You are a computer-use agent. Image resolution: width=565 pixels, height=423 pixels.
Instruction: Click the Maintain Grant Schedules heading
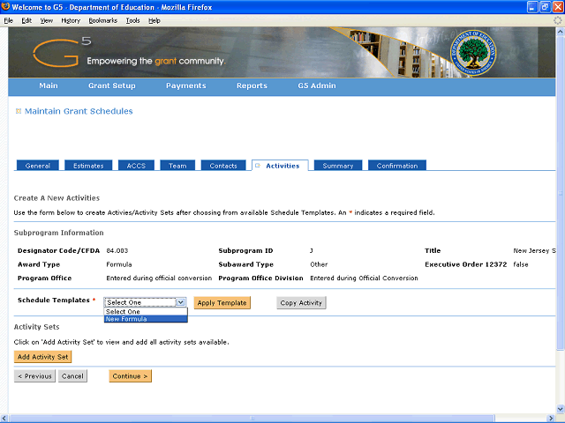click(79, 111)
